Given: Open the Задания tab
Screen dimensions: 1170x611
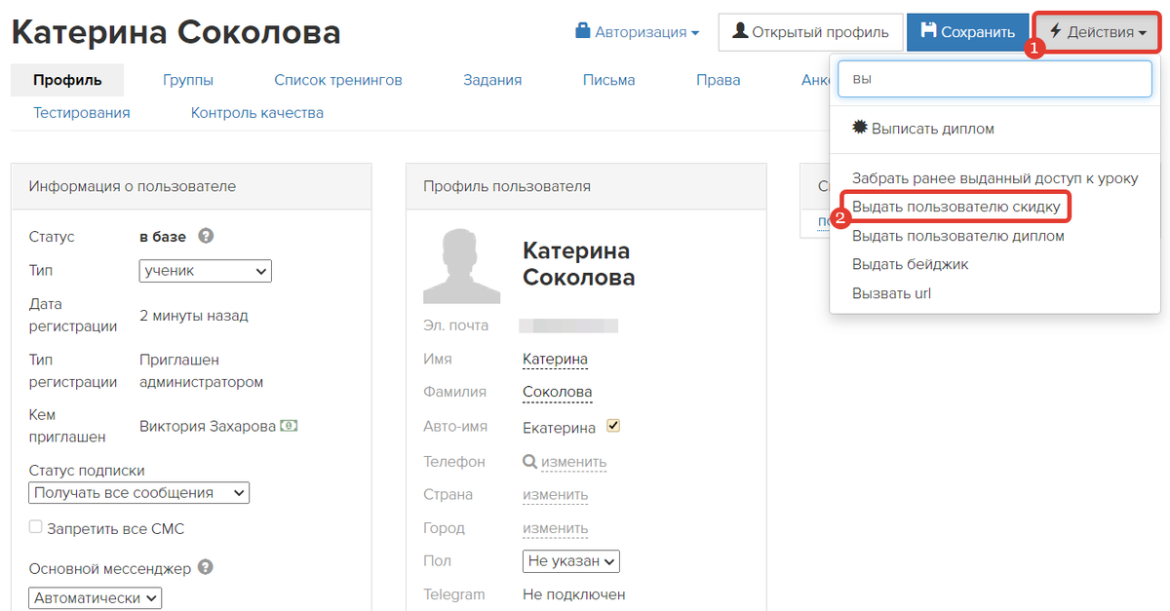Looking at the screenshot, I should (x=492, y=80).
